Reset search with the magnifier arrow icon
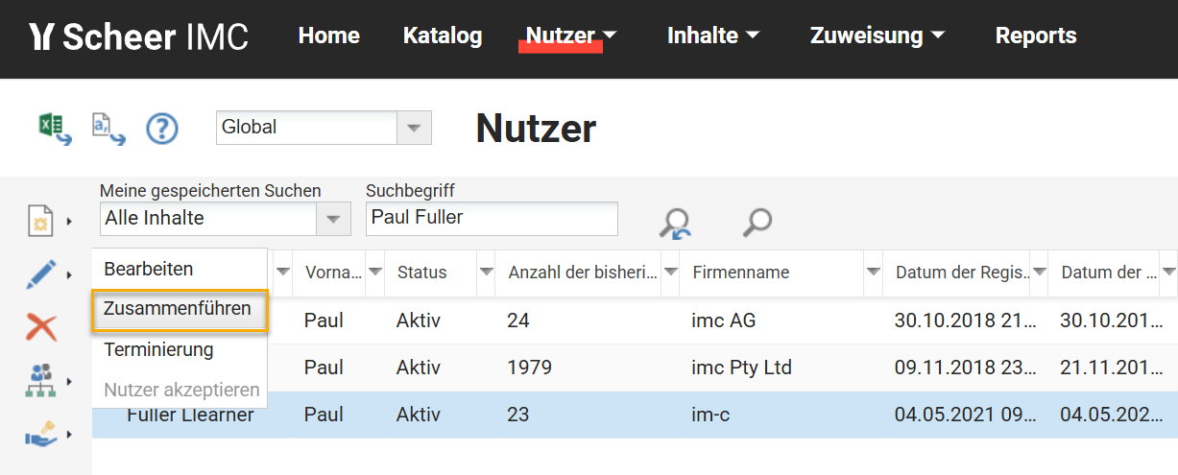The width and height of the screenshot is (1178, 475). click(675, 223)
